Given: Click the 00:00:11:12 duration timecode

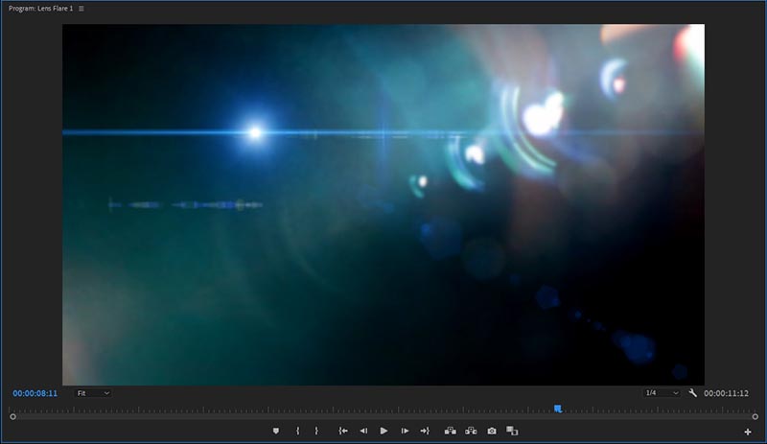Looking at the screenshot, I should pyautogui.click(x=726, y=393).
